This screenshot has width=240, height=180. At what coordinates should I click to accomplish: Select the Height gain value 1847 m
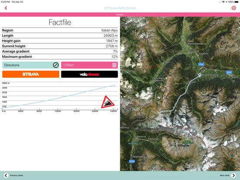(112, 41)
